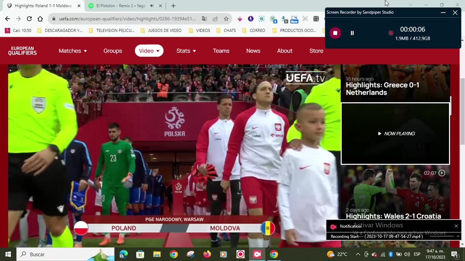Screen dimensions: 465x261
Task: Open the About page
Action: point(285,51)
